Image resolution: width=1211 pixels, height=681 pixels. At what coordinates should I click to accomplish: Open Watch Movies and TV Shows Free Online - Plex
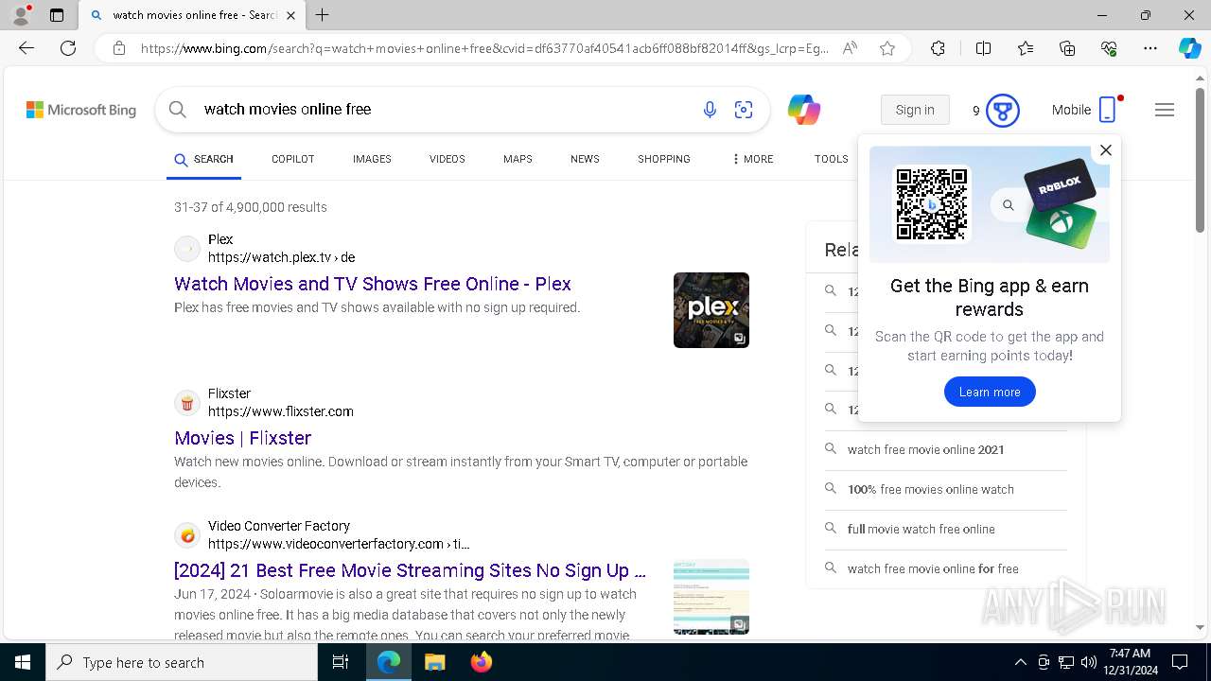(x=373, y=284)
